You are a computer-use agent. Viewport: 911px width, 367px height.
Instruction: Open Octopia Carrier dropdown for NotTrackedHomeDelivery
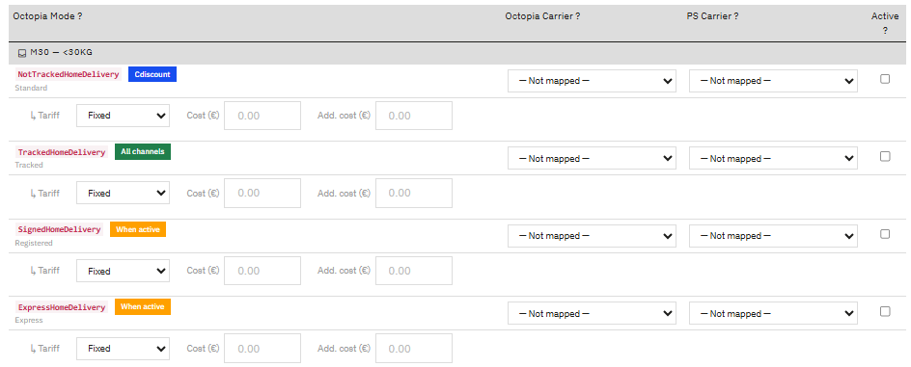tap(592, 81)
